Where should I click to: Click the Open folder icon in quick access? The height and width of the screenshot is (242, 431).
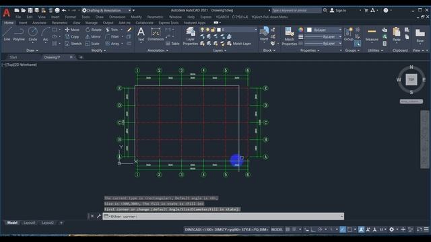click(24, 10)
